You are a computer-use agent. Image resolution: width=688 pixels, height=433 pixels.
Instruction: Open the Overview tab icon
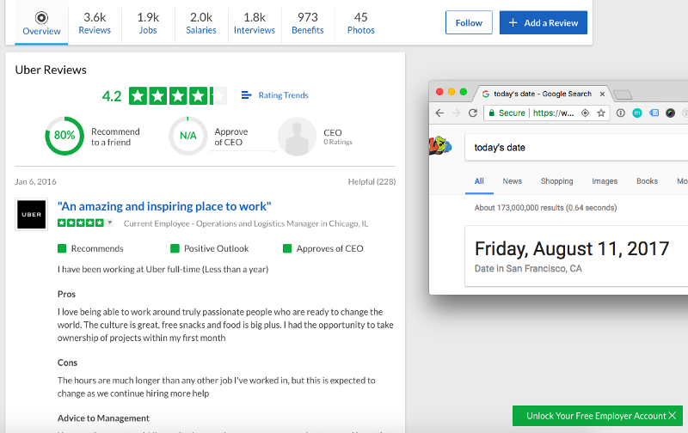click(x=41, y=18)
